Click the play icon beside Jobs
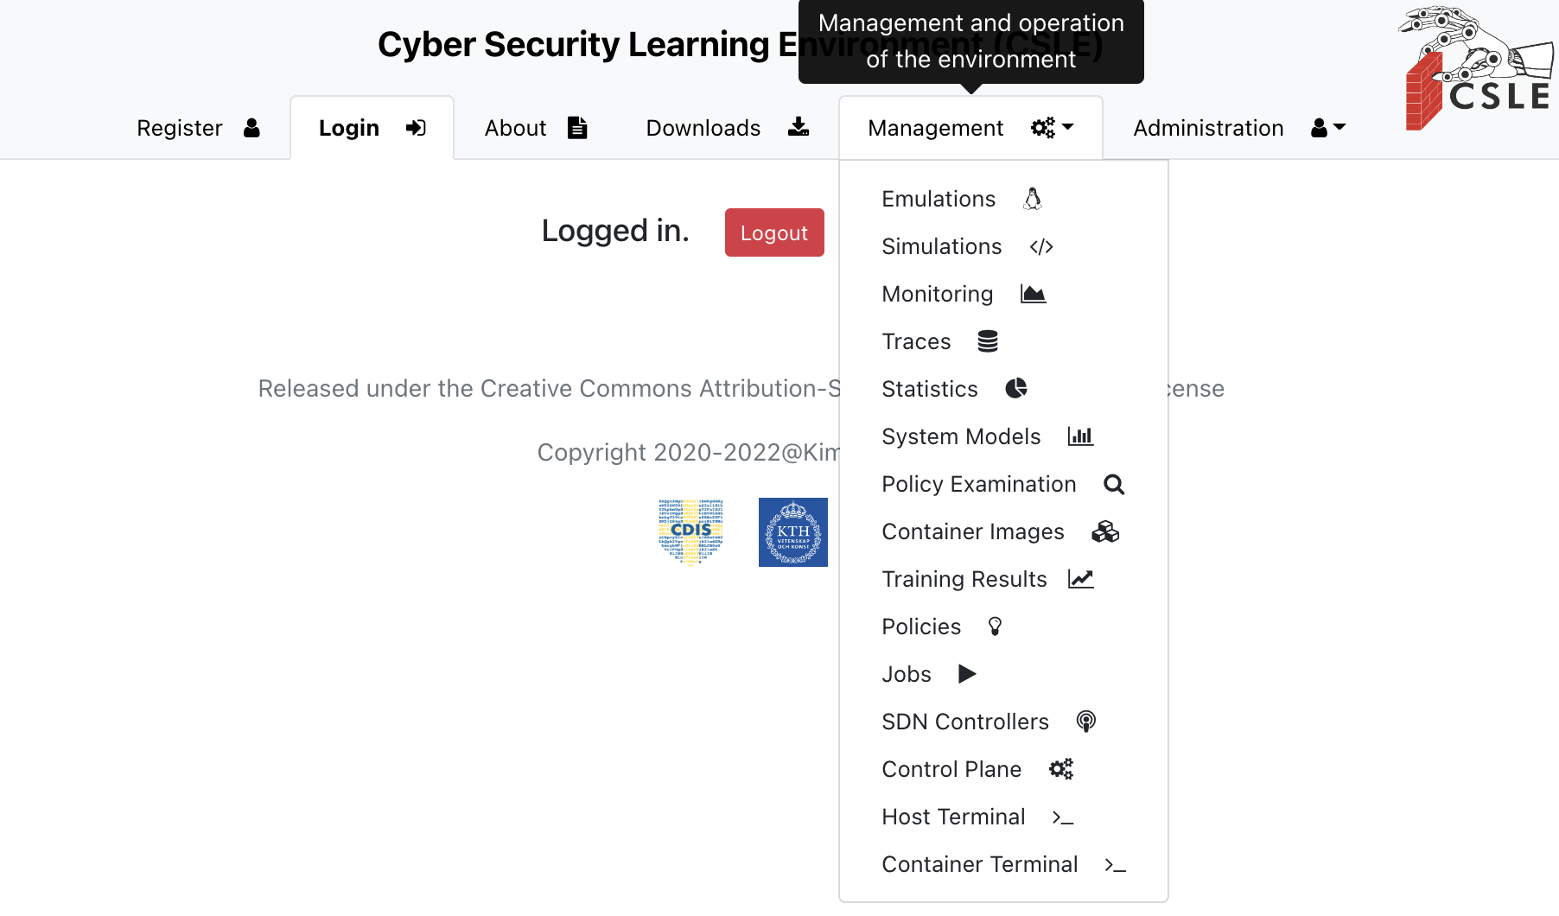 (x=967, y=674)
